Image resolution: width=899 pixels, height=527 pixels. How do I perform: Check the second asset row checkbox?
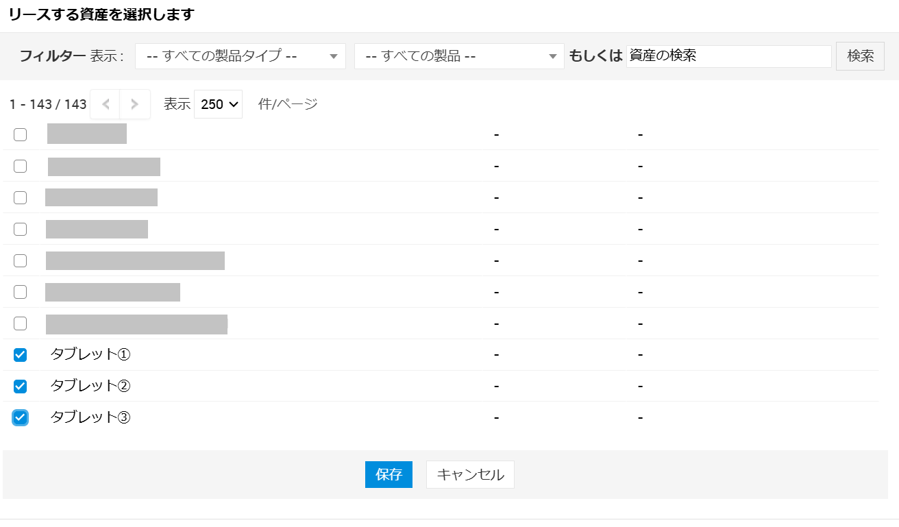pos(21,166)
